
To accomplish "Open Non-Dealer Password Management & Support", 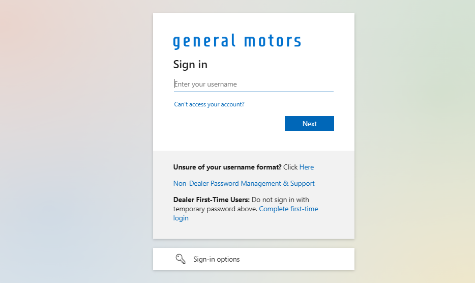I will pos(244,183).
